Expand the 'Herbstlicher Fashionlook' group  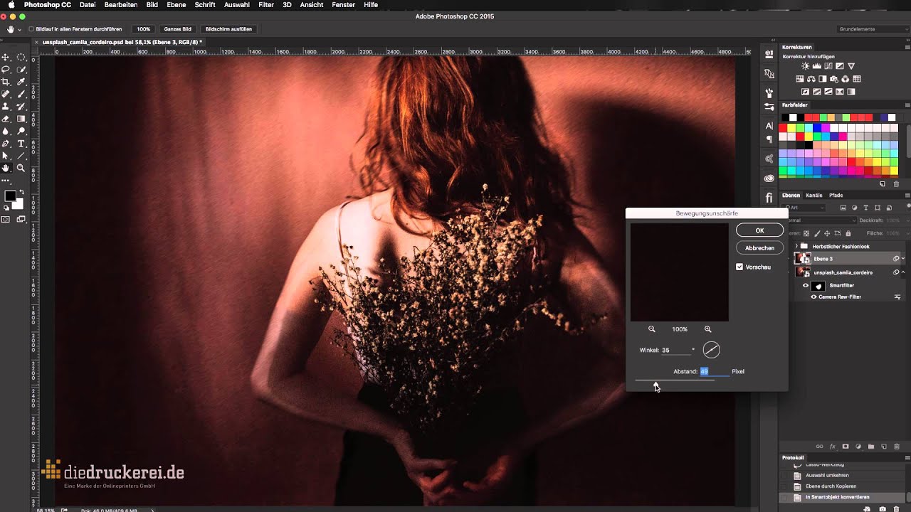tap(796, 246)
